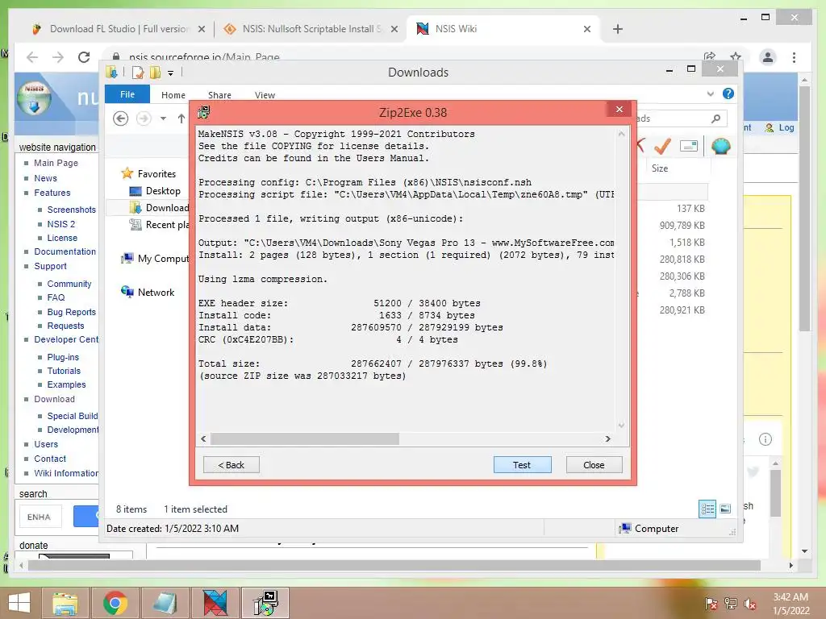Close the NSIS Wiki browser tab
The image size is (826, 619).
[587, 30]
